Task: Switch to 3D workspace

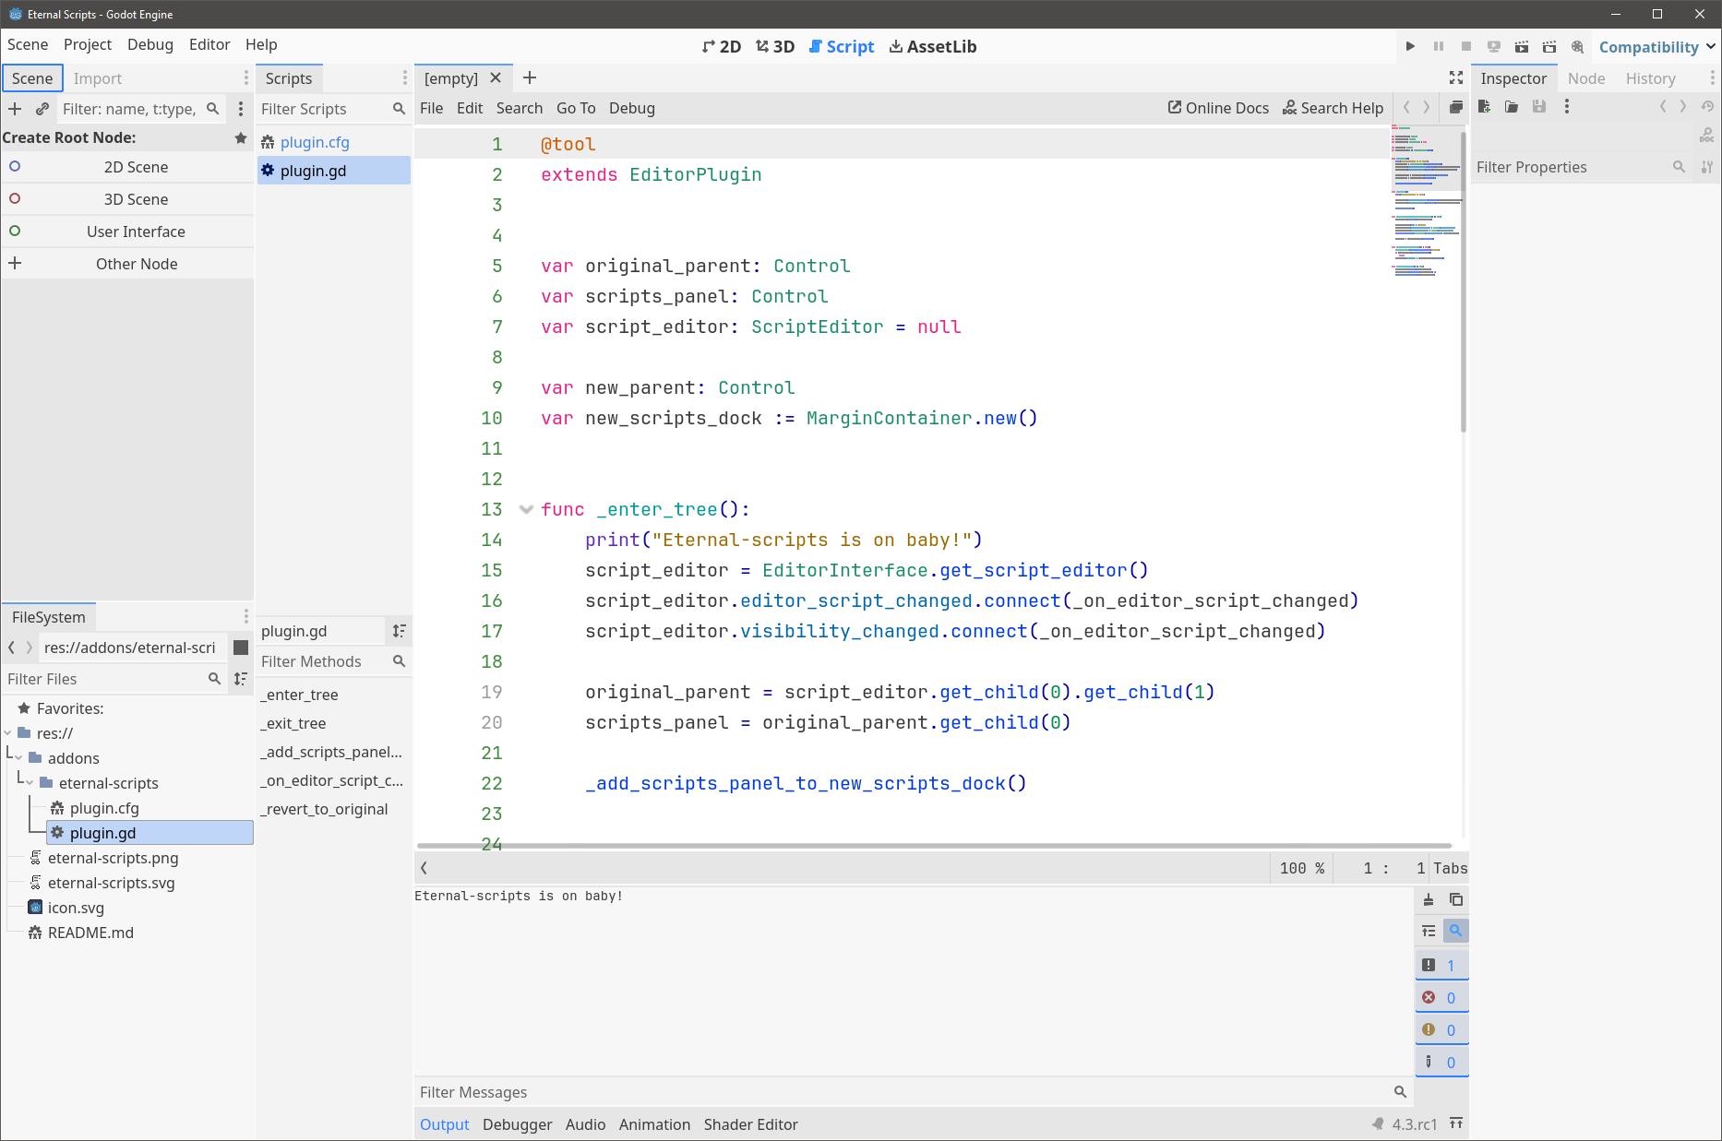Action: click(775, 46)
